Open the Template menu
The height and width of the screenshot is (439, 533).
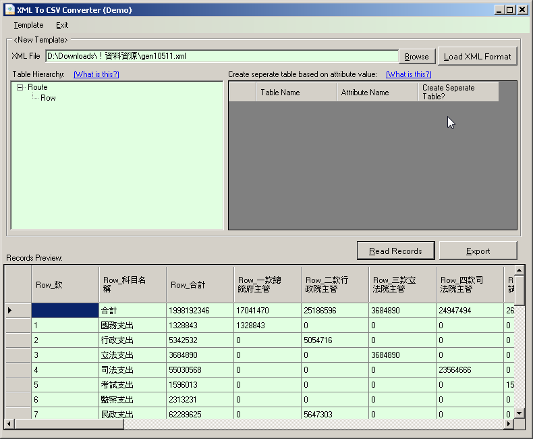tap(28, 25)
